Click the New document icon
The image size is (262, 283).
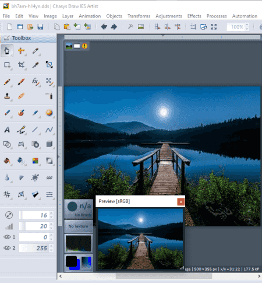click(x=10, y=27)
